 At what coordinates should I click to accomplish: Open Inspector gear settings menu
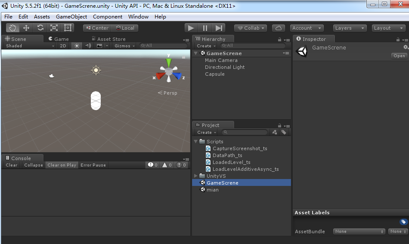[x=406, y=47]
